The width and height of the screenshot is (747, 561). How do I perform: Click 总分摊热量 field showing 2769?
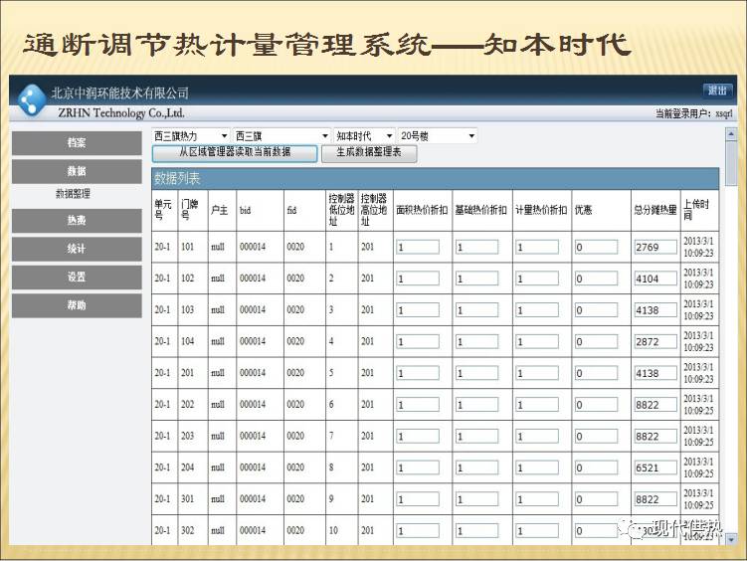(x=655, y=247)
